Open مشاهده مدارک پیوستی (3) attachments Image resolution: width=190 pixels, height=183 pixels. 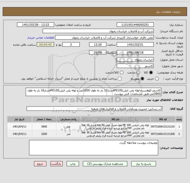click(105, 164)
